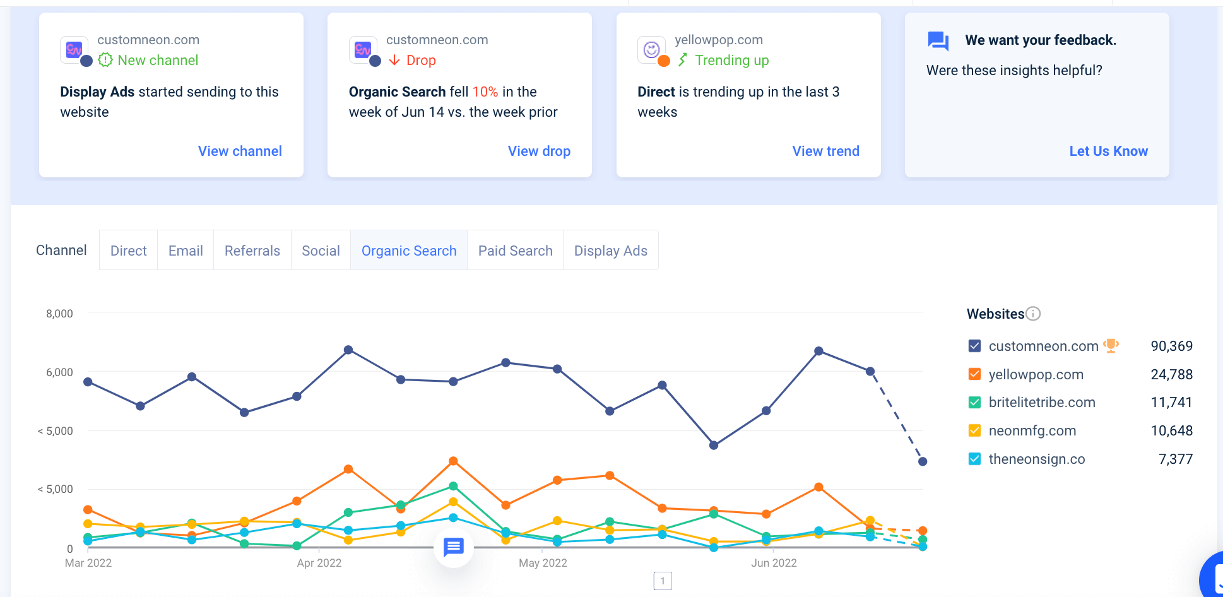Open the Display Ads tab
Image resolution: width=1223 pixels, height=597 pixels.
click(610, 250)
